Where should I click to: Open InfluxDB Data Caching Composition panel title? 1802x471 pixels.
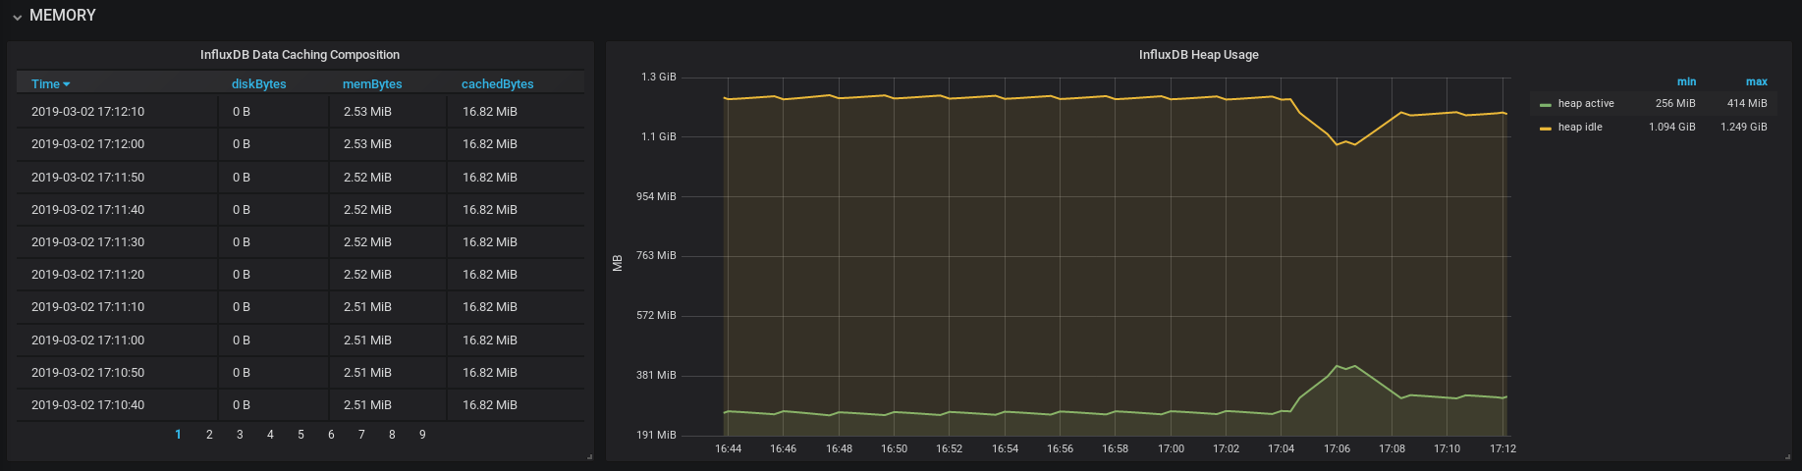[300, 55]
